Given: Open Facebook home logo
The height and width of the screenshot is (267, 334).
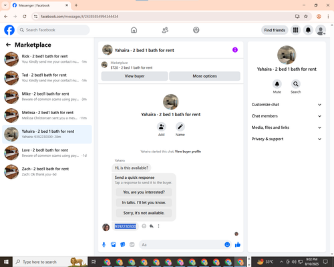Looking at the screenshot, I should pyautogui.click(x=9, y=30).
